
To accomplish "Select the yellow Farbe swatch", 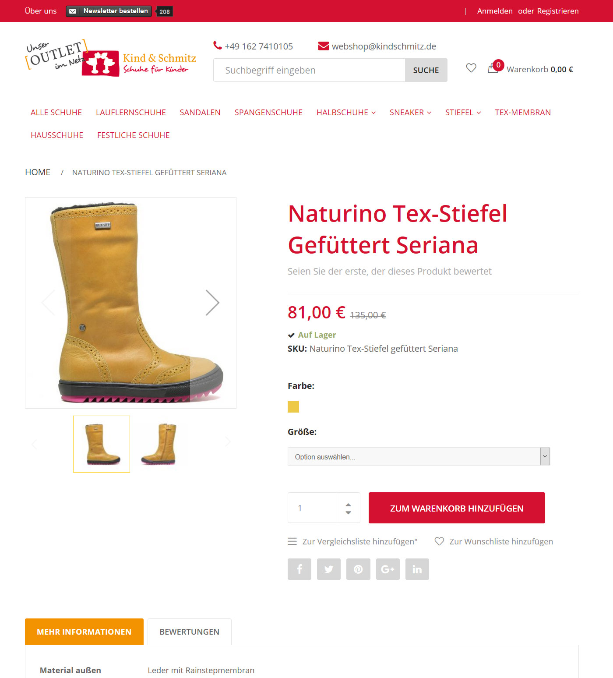I will [x=293, y=407].
